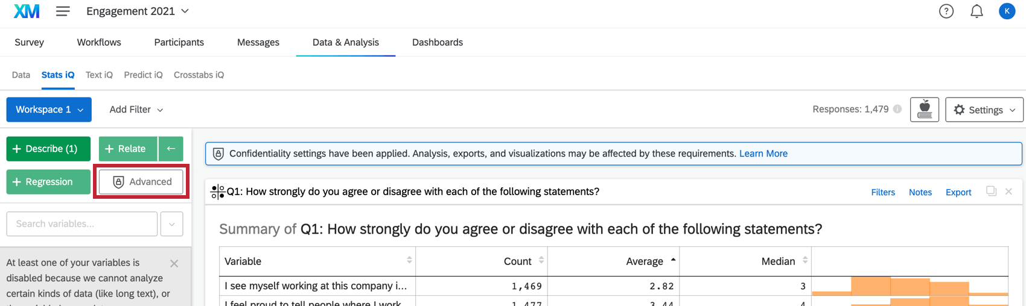The height and width of the screenshot is (306, 1026).
Task: Click in the Search variables field
Action: click(x=81, y=224)
